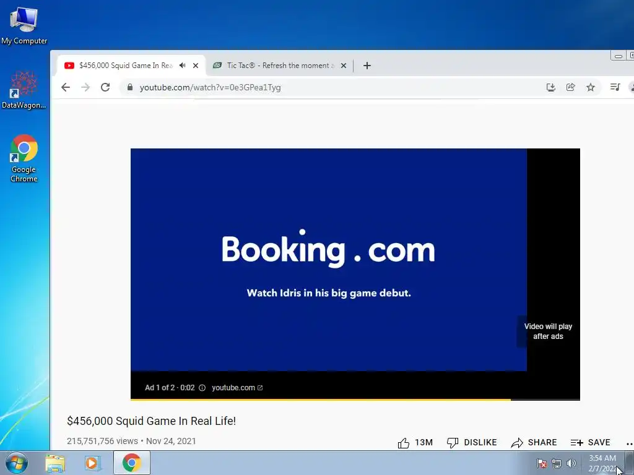Open system volume speaker tray icon
This screenshot has height=475, width=634.
571,463
